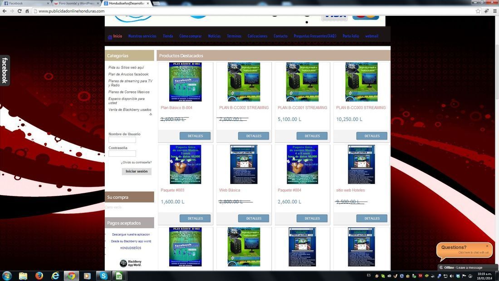The height and width of the screenshot is (281, 499).
Task: Open the media player taskbar icon
Action: 87,276
